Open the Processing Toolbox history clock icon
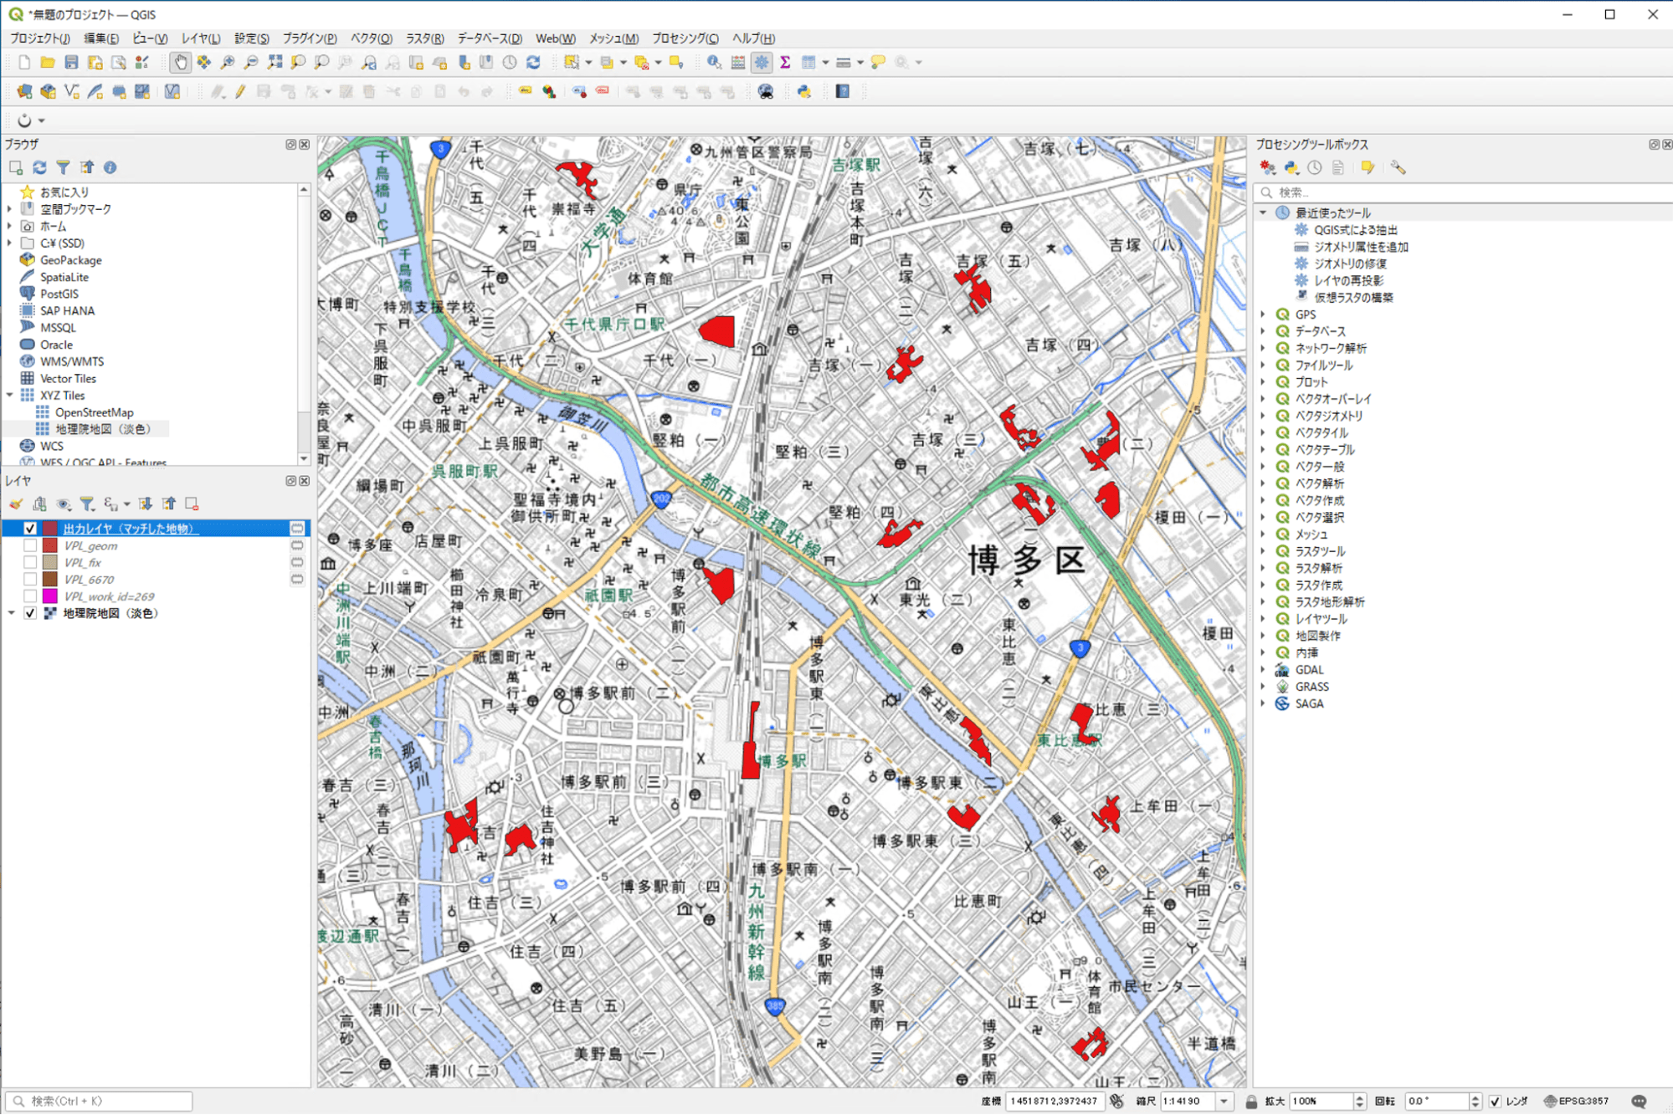Viewport: 1673px width, 1115px height. (1315, 168)
